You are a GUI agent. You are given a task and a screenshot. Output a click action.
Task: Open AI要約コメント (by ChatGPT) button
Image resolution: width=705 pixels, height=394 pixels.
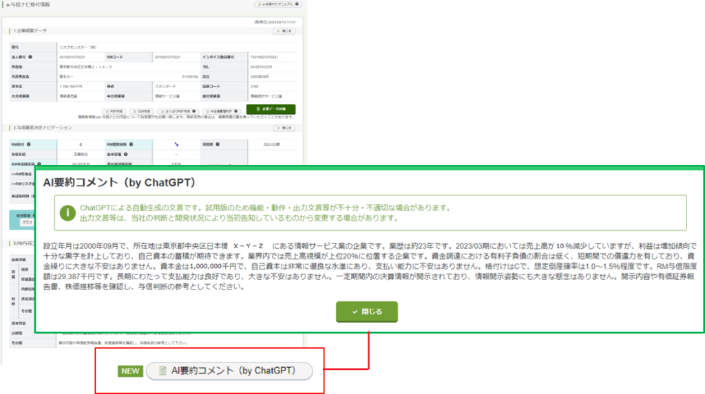(229, 371)
